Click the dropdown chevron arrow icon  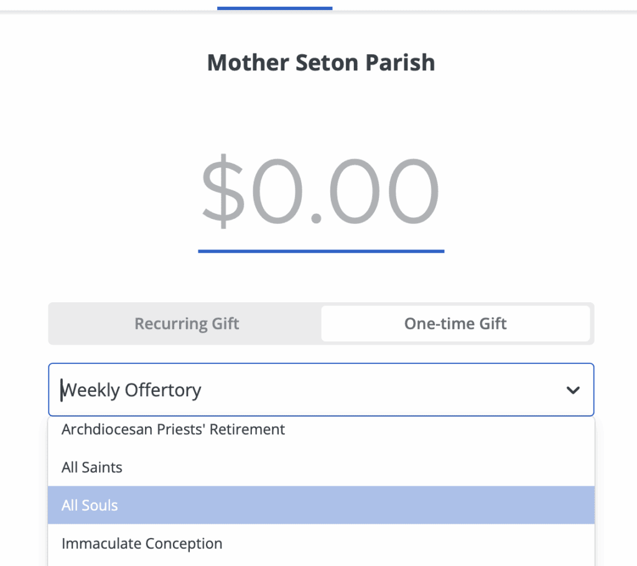tap(572, 390)
